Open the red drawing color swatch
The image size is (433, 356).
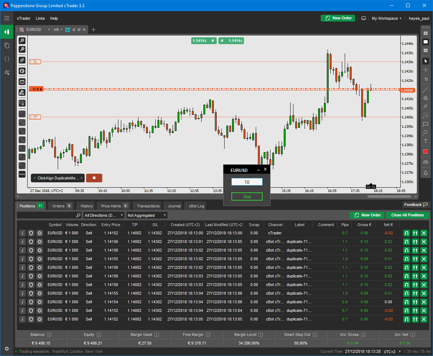425,151
